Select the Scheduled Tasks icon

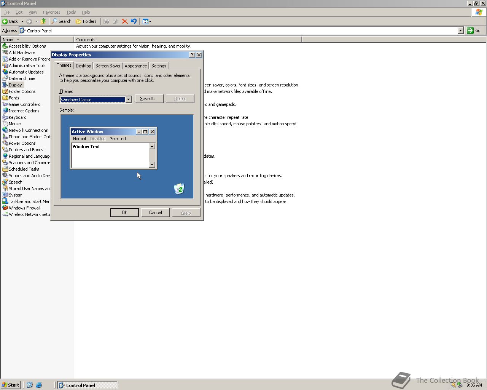tap(5, 169)
